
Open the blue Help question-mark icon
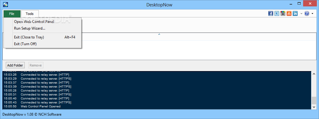[307, 14]
